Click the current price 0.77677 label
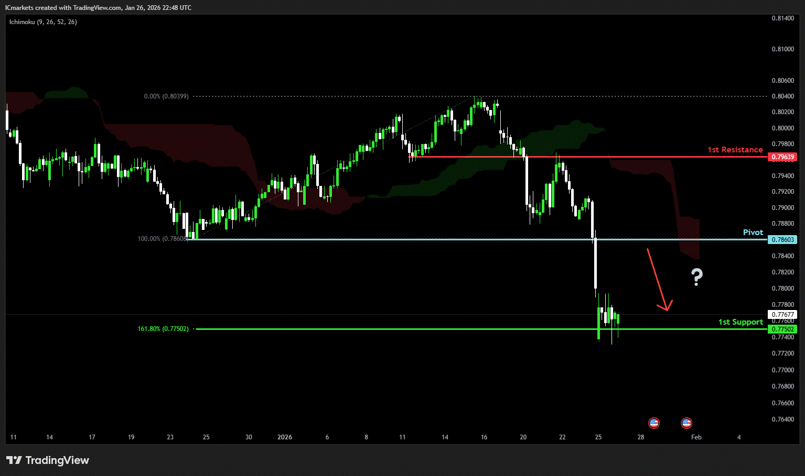Screen dimensions: 805x476 pyautogui.click(x=782, y=315)
